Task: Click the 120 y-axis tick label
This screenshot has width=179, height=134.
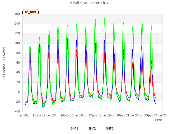Action: 17,33
